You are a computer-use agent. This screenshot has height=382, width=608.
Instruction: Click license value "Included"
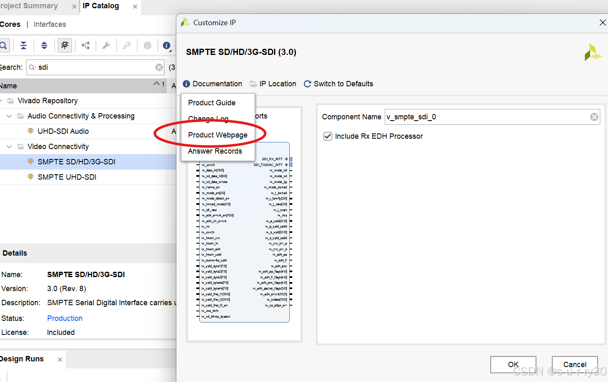click(x=61, y=332)
